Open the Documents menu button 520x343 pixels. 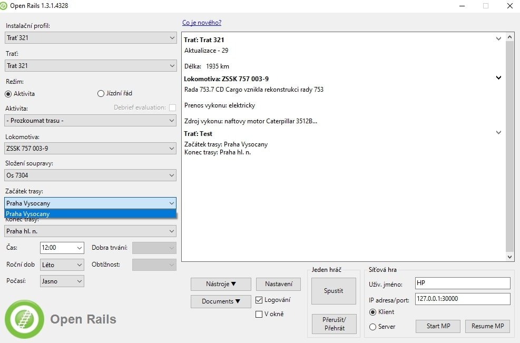pos(221,301)
